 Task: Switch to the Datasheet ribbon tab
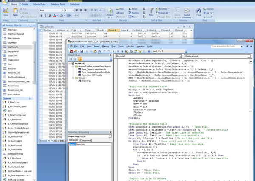coord(75,4)
